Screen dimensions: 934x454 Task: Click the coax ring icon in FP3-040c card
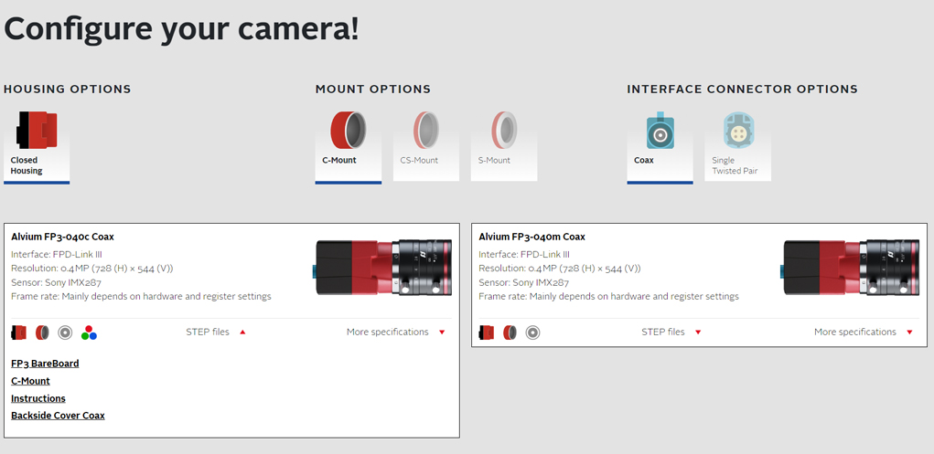65,333
